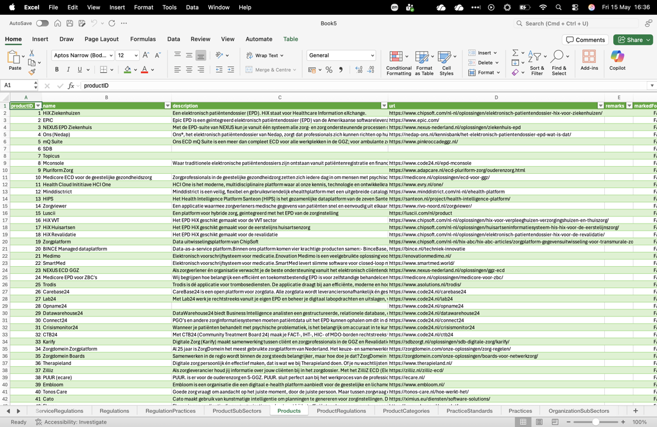This screenshot has width=657, height=427.
Task: Open the ProductRegulations sheet tab
Action: (341, 410)
